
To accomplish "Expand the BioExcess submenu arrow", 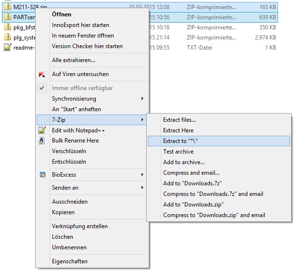I will [x=142, y=175].
